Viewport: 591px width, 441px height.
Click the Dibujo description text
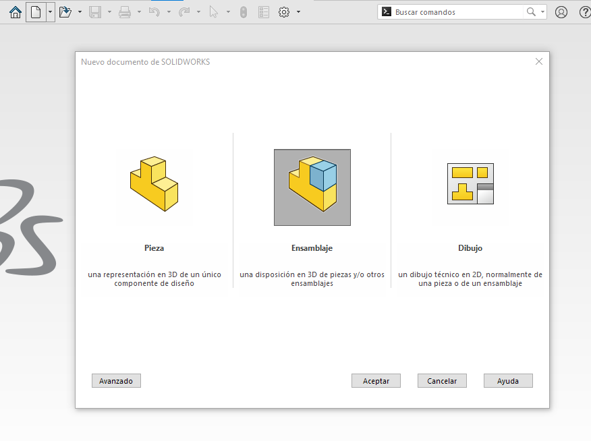point(470,279)
